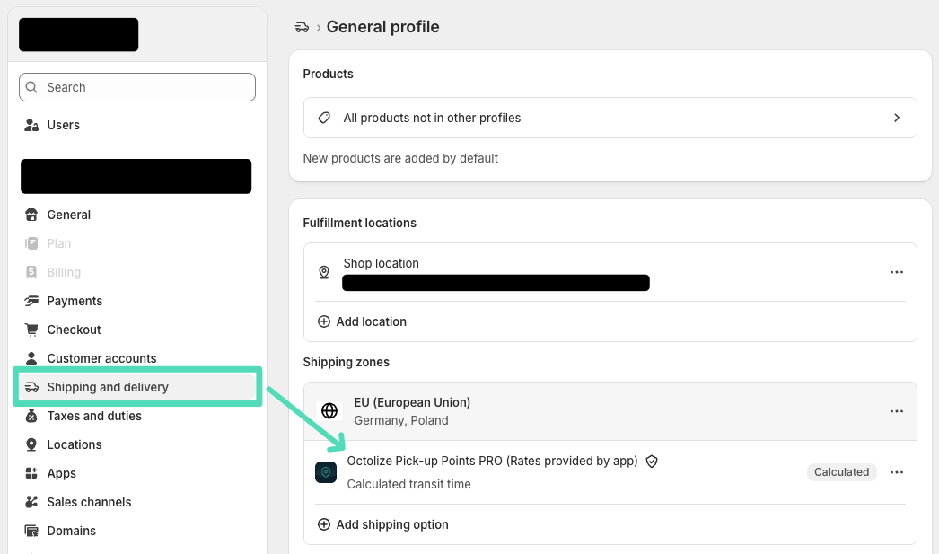Image resolution: width=939 pixels, height=554 pixels.
Task: Click the Domains icon
Action: tap(31, 531)
